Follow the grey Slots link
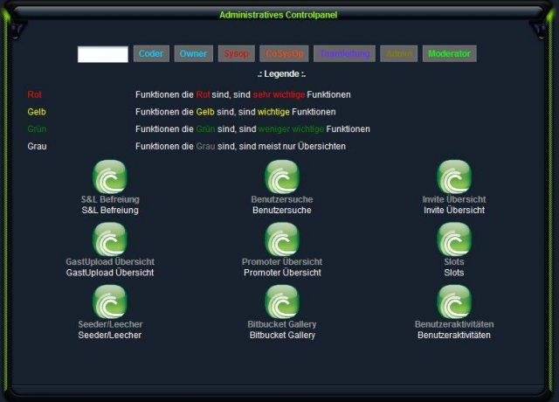Image resolution: width=559 pixels, height=402 pixels. [x=454, y=262]
